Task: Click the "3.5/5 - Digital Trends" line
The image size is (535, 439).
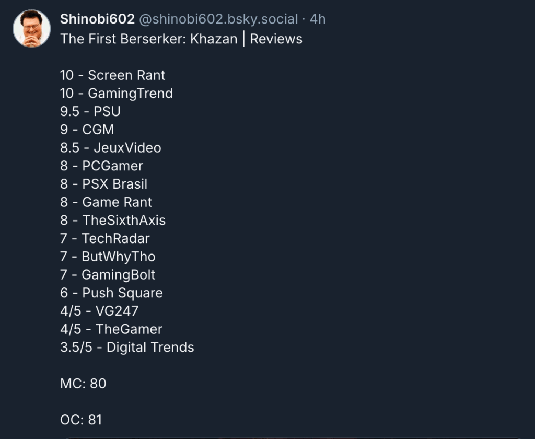Action: click(x=127, y=348)
